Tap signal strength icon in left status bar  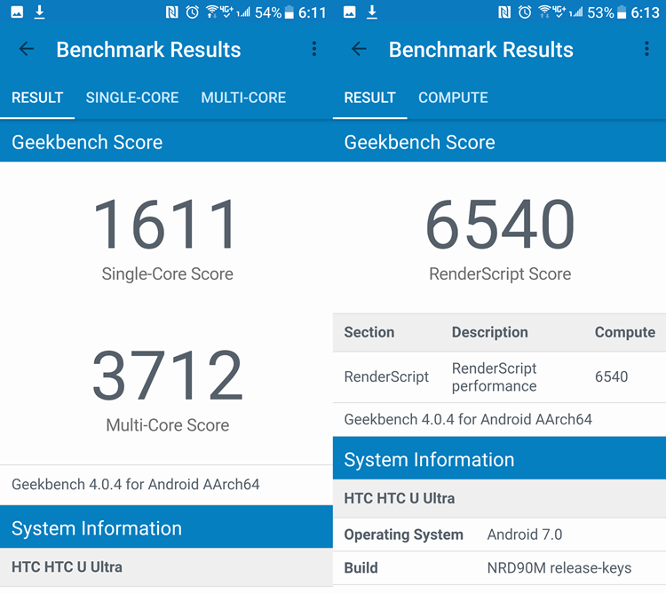tap(243, 12)
